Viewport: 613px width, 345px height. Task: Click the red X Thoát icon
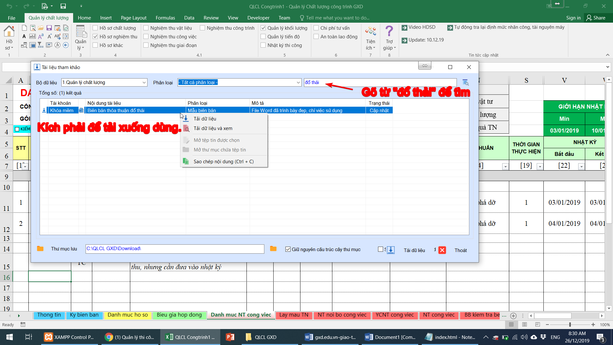point(442,250)
